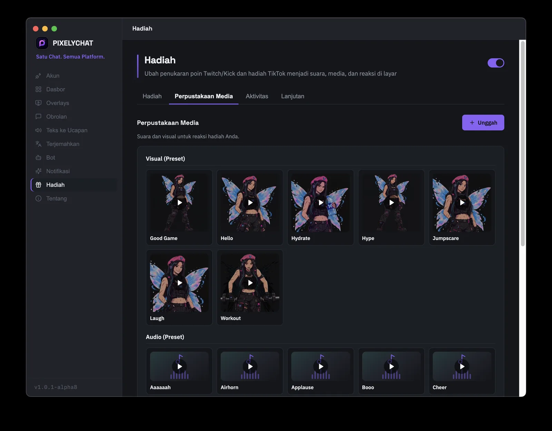Viewport: 552px width, 431px height.
Task: Play the Hello visual preset
Action: pyautogui.click(x=250, y=203)
